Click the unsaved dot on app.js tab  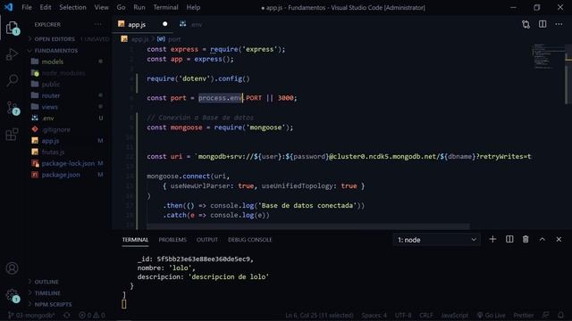[x=164, y=24]
